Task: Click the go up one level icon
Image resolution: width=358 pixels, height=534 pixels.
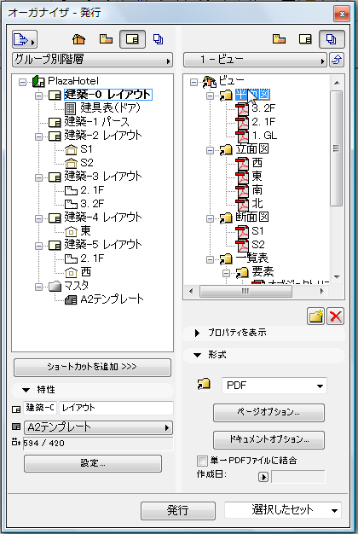Action: click(x=337, y=60)
